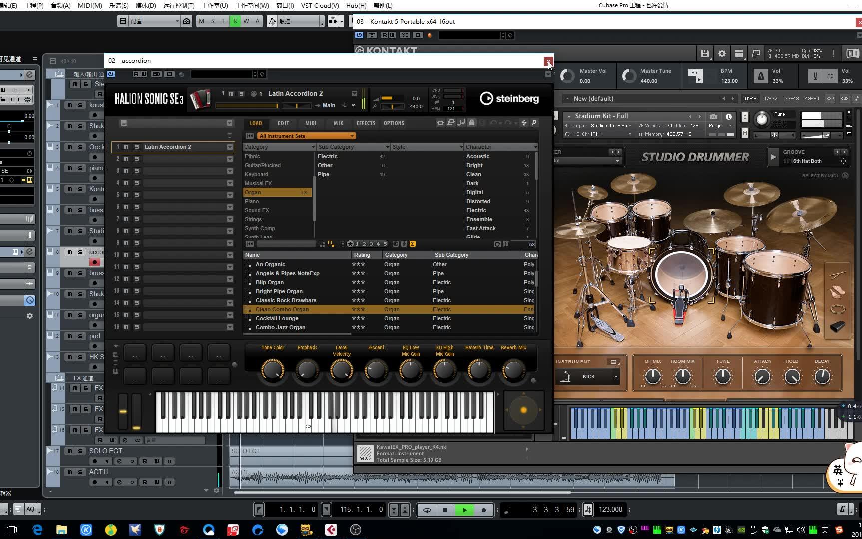Start playback in Cubase transport
Screen dimensions: 862x539
tap(464, 510)
